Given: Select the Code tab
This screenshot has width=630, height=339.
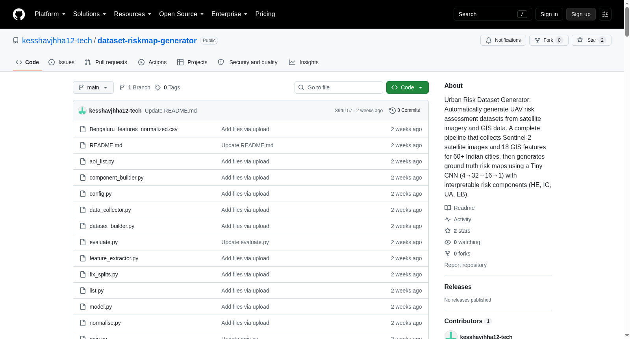Looking at the screenshot, I should click(x=28, y=62).
